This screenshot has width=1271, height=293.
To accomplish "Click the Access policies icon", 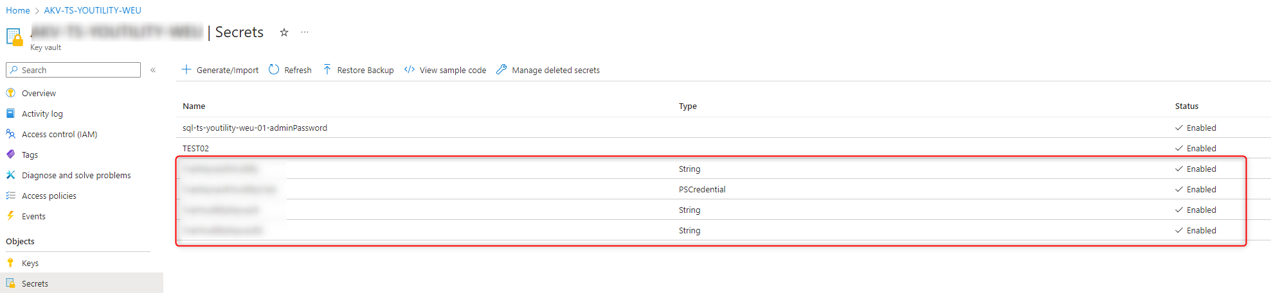I will (x=11, y=196).
